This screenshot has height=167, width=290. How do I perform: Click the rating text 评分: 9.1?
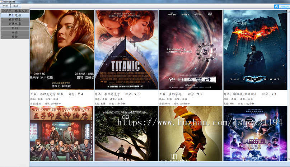coord(269,94)
